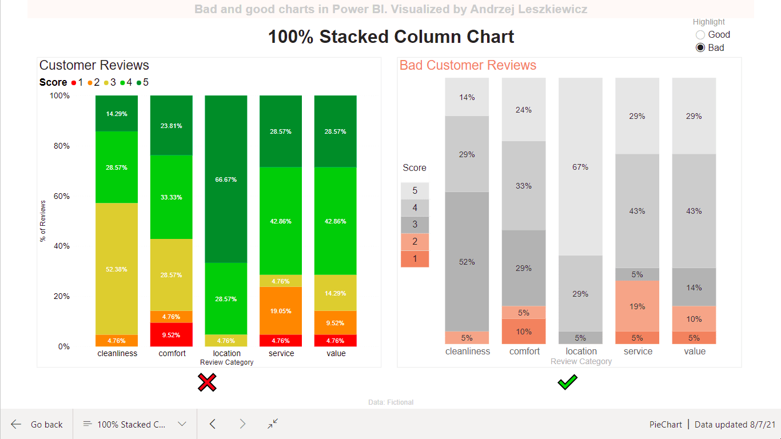Select the 52% cleanliness gray segment

(x=467, y=261)
